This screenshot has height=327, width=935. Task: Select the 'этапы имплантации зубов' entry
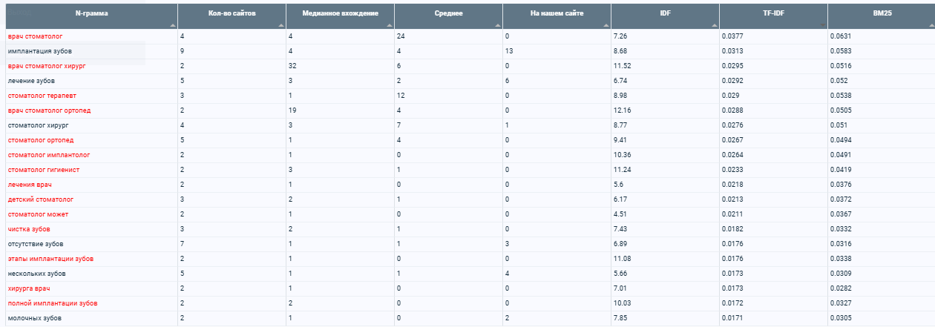[x=50, y=259]
